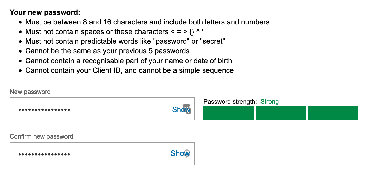This screenshot has width=377, height=182.
Task: Click the predictable words rule text
Action: tap(125, 41)
